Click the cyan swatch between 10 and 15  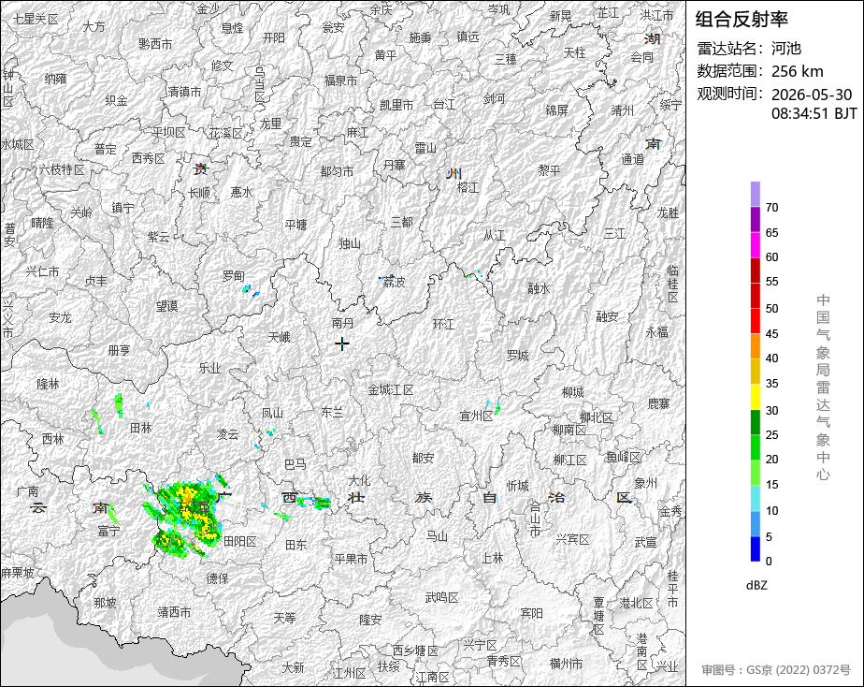756,499
